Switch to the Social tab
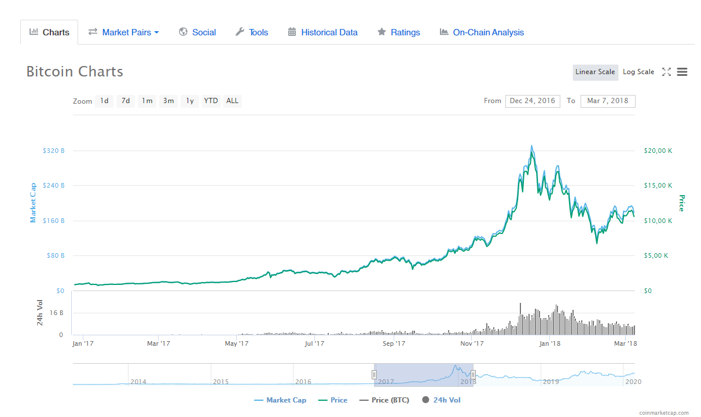 coord(197,32)
